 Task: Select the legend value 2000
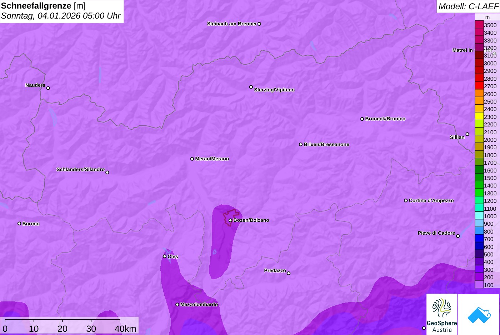point(490,140)
